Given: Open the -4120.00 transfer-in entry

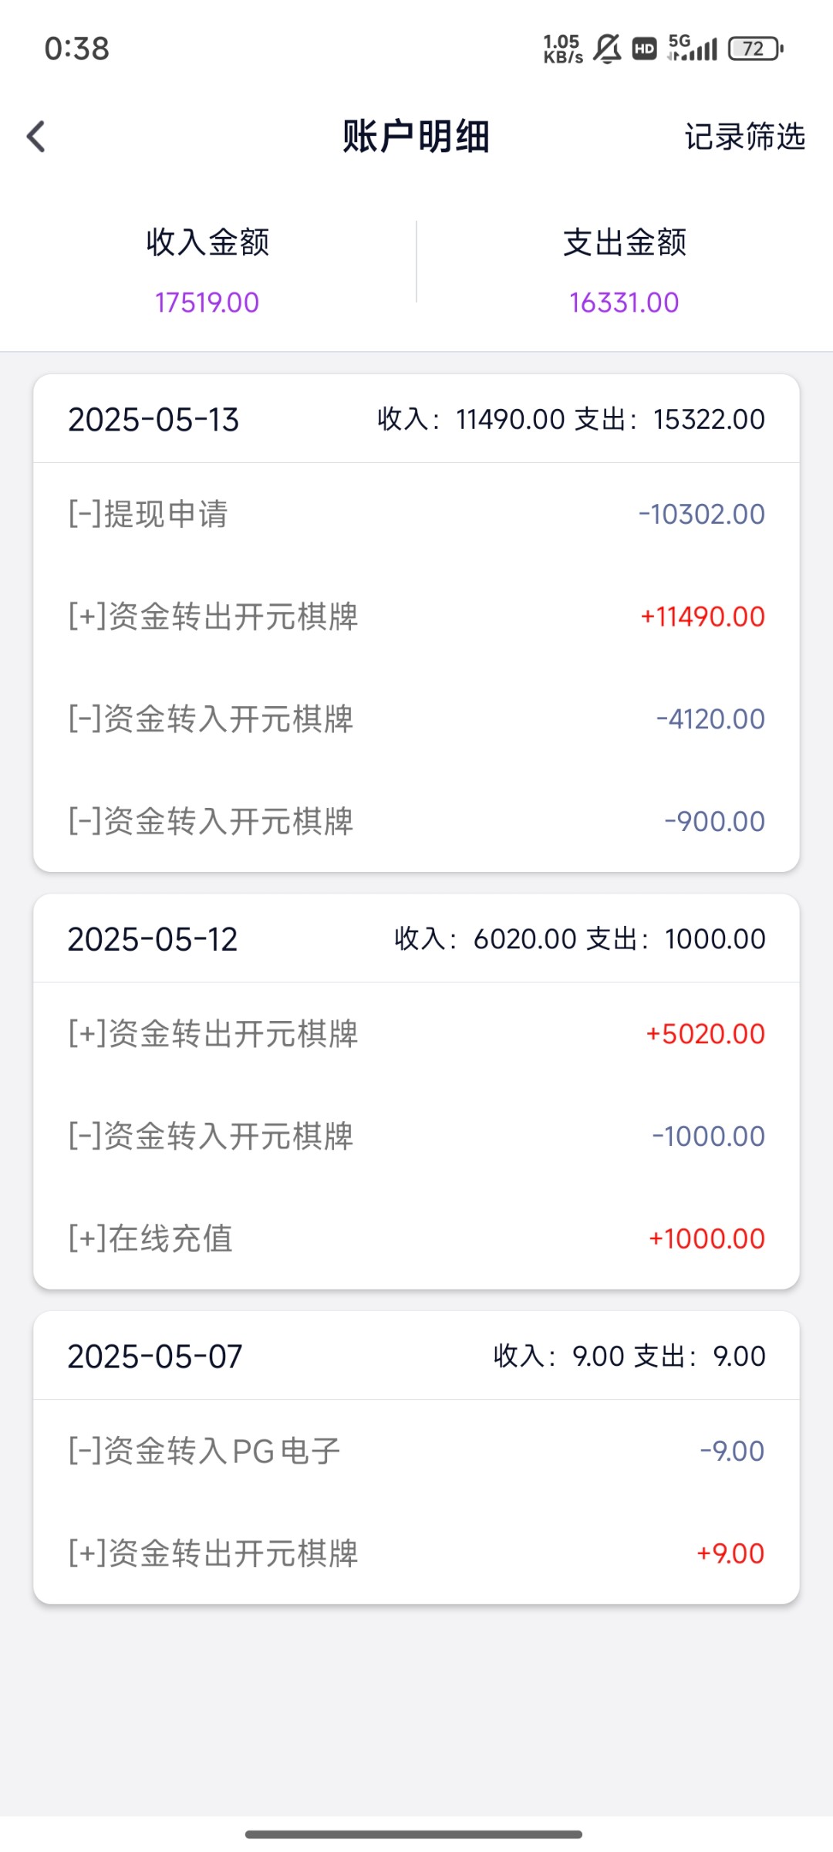Looking at the screenshot, I should click(x=416, y=719).
